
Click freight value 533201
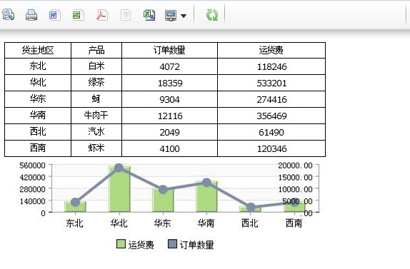pyautogui.click(x=271, y=83)
